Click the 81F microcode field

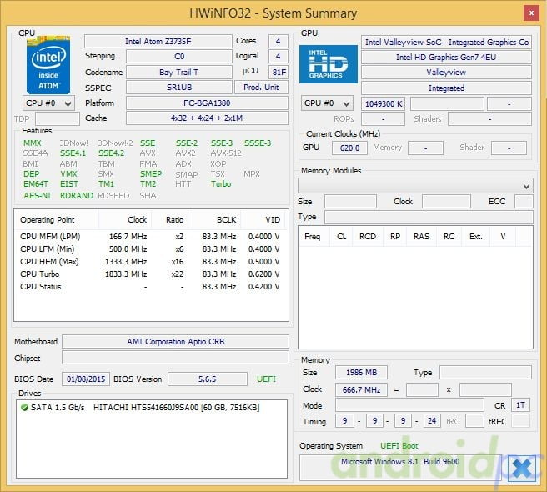click(279, 72)
